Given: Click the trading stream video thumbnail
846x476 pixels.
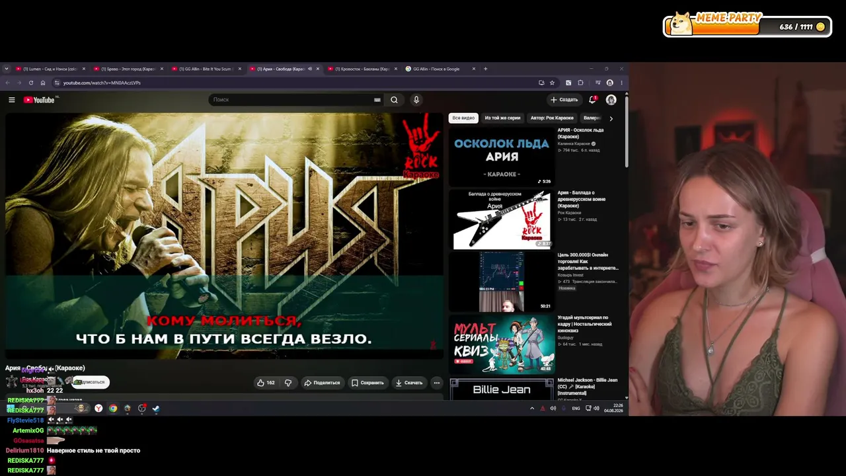Looking at the screenshot, I should pyautogui.click(x=502, y=282).
